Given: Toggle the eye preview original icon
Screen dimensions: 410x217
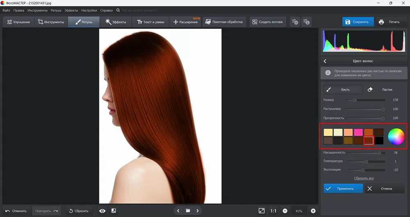Looking at the screenshot, I should point(102,211).
